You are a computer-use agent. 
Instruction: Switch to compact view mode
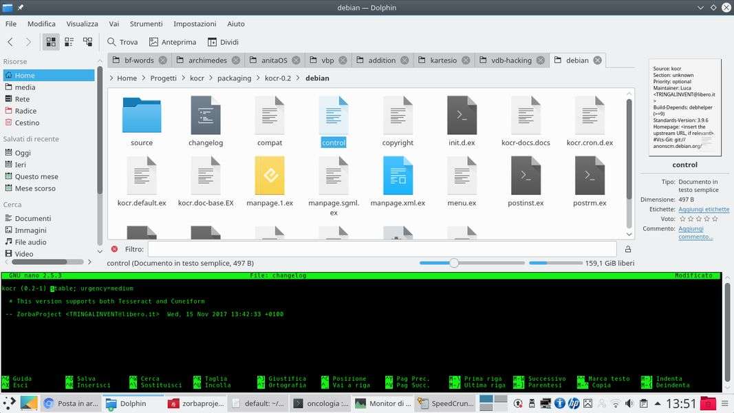coord(69,42)
